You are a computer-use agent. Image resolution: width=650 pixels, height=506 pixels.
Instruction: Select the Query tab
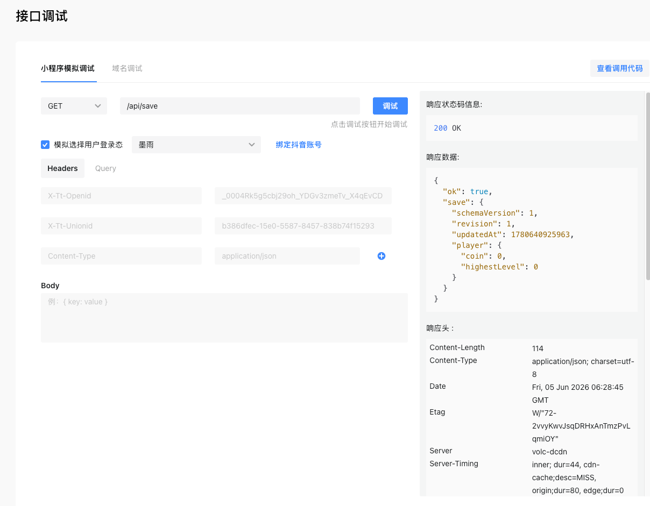pyautogui.click(x=105, y=168)
